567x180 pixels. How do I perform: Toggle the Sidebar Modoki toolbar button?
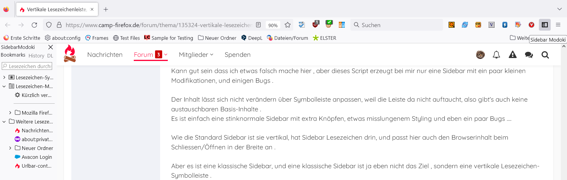coord(545,25)
